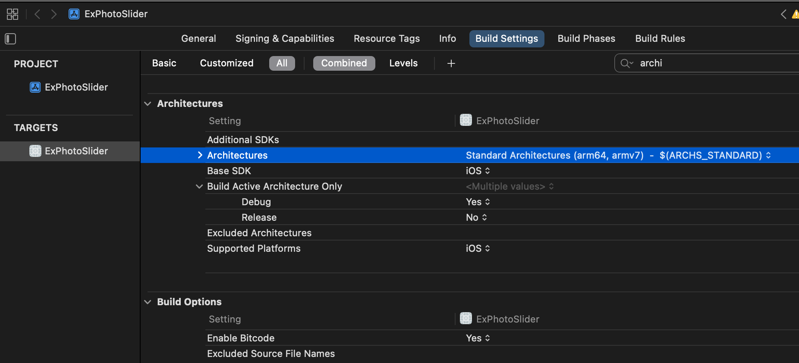The width and height of the screenshot is (799, 363).
Task: Collapse the Architectures section
Action: pyautogui.click(x=148, y=104)
